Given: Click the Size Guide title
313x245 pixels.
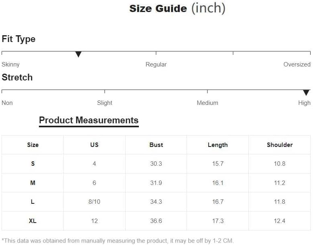Looking at the screenshot, I should [x=177, y=8].
